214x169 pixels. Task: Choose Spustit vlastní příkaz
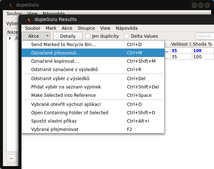coord(93,121)
